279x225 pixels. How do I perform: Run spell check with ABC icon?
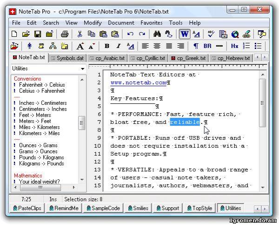(211, 34)
